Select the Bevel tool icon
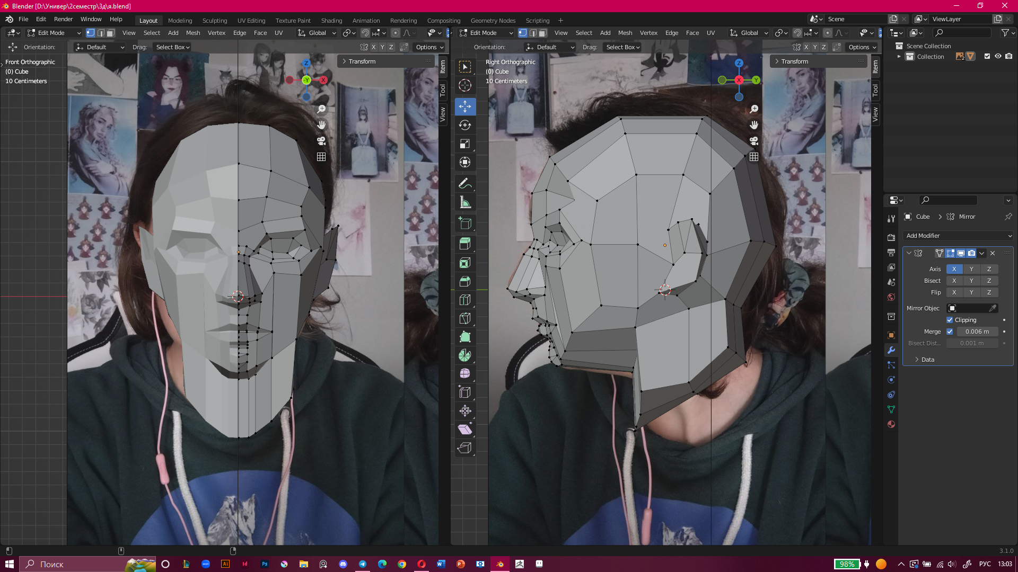This screenshot has width=1018, height=572. point(465,281)
